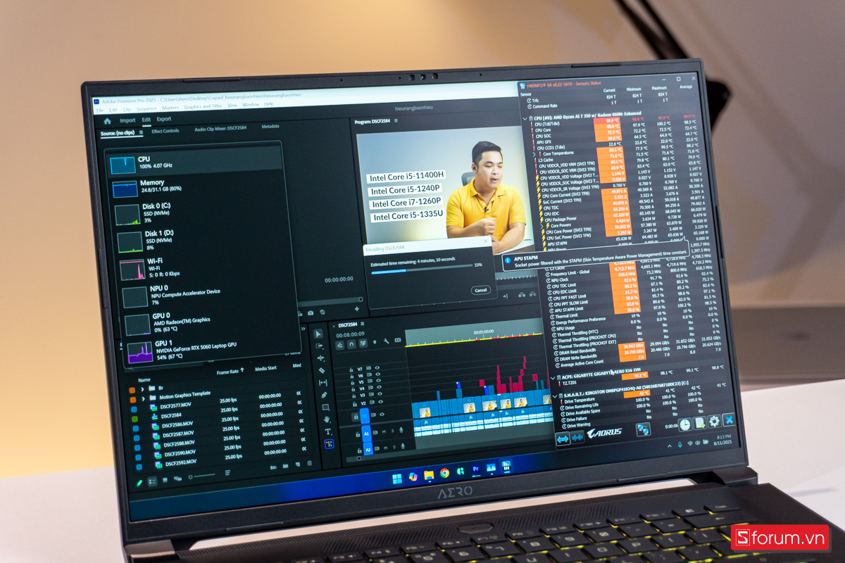Image resolution: width=845 pixels, height=563 pixels.
Task: Select the Pen tool
Action: click(x=325, y=395)
